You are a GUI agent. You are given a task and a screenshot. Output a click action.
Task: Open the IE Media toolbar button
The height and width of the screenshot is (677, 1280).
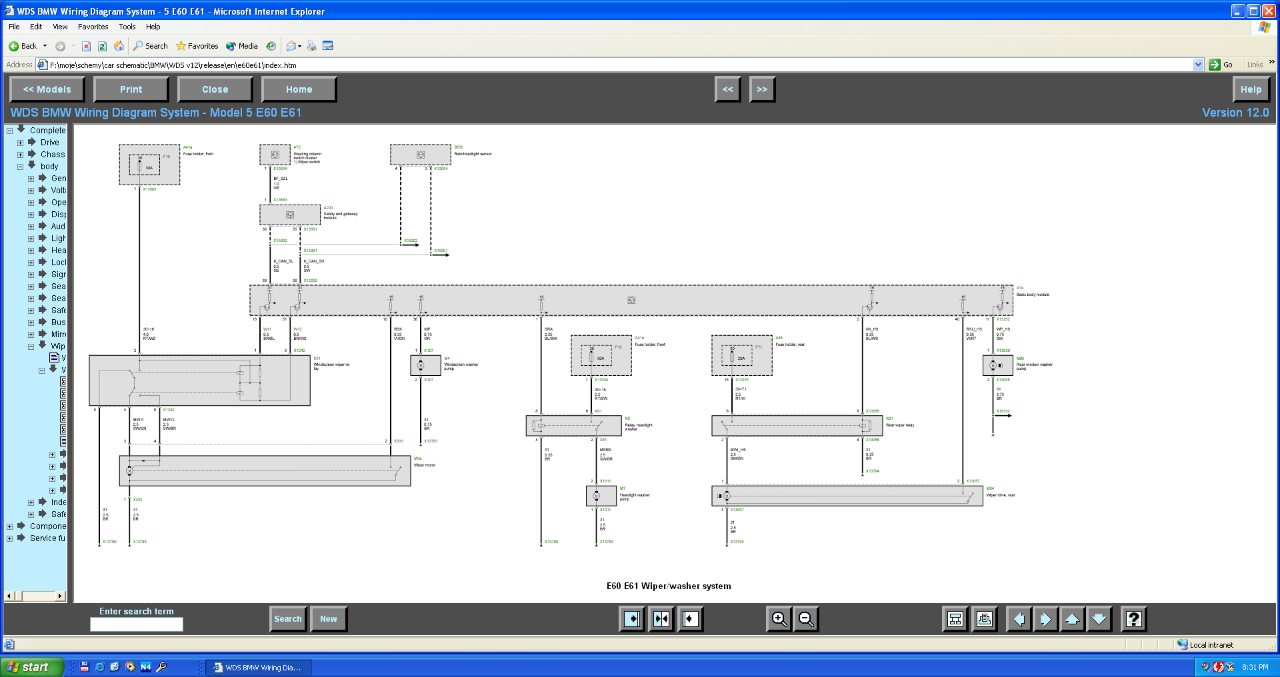coord(241,46)
